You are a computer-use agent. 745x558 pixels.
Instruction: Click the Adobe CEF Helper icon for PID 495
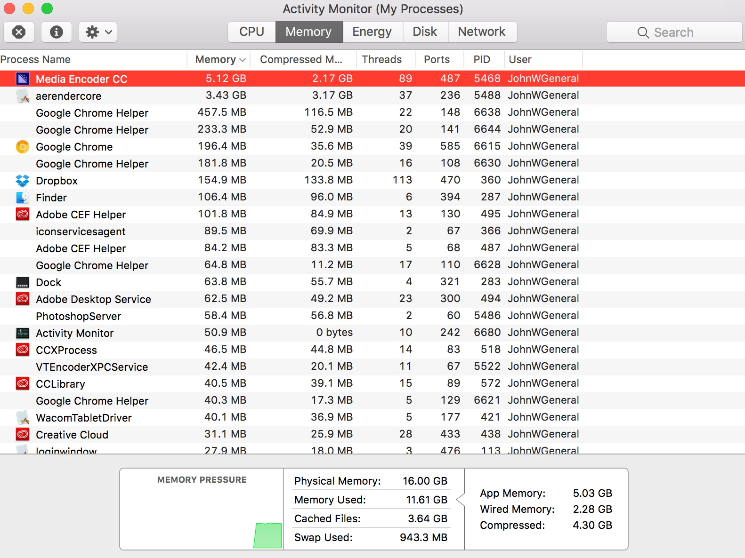pyautogui.click(x=23, y=215)
